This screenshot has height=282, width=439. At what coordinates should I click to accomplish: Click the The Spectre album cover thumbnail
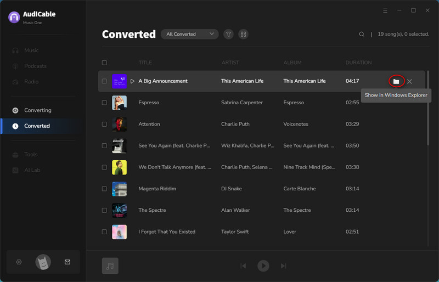[119, 211]
